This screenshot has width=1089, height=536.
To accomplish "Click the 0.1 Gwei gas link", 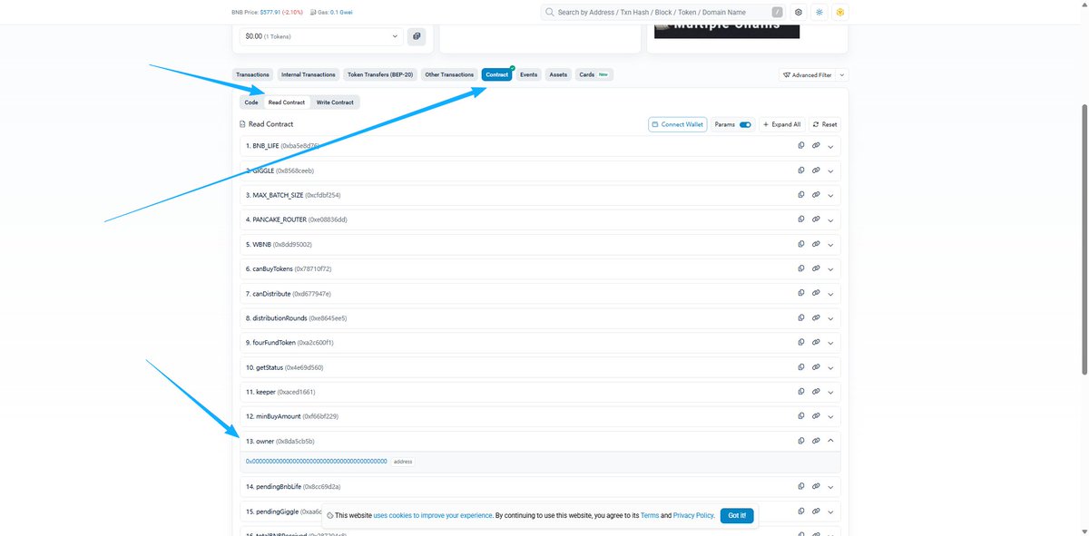I will coord(340,13).
